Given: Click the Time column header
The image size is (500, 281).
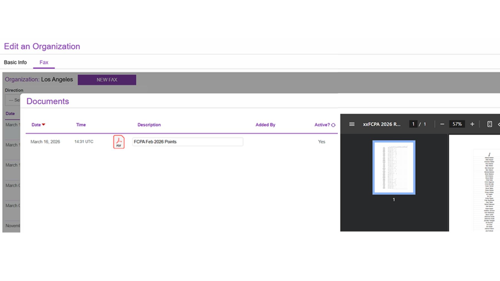Looking at the screenshot, I should (x=81, y=125).
